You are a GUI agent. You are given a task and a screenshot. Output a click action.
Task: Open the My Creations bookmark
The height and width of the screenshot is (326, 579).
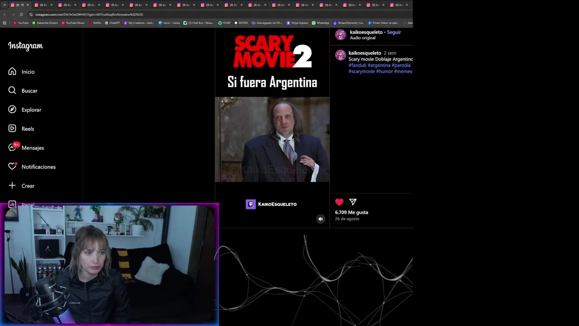tap(139, 23)
